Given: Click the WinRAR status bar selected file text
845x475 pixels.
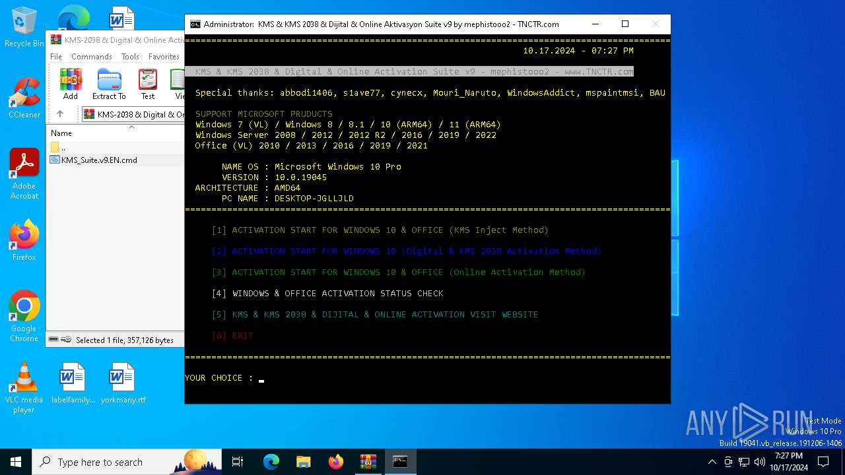Looking at the screenshot, I should pyautogui.click(x=125, y=340).
